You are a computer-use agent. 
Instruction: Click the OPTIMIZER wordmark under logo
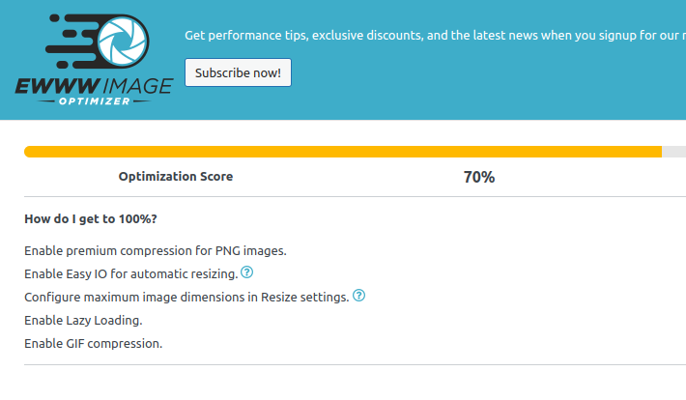pyautogui.click(x=94, y=101)
